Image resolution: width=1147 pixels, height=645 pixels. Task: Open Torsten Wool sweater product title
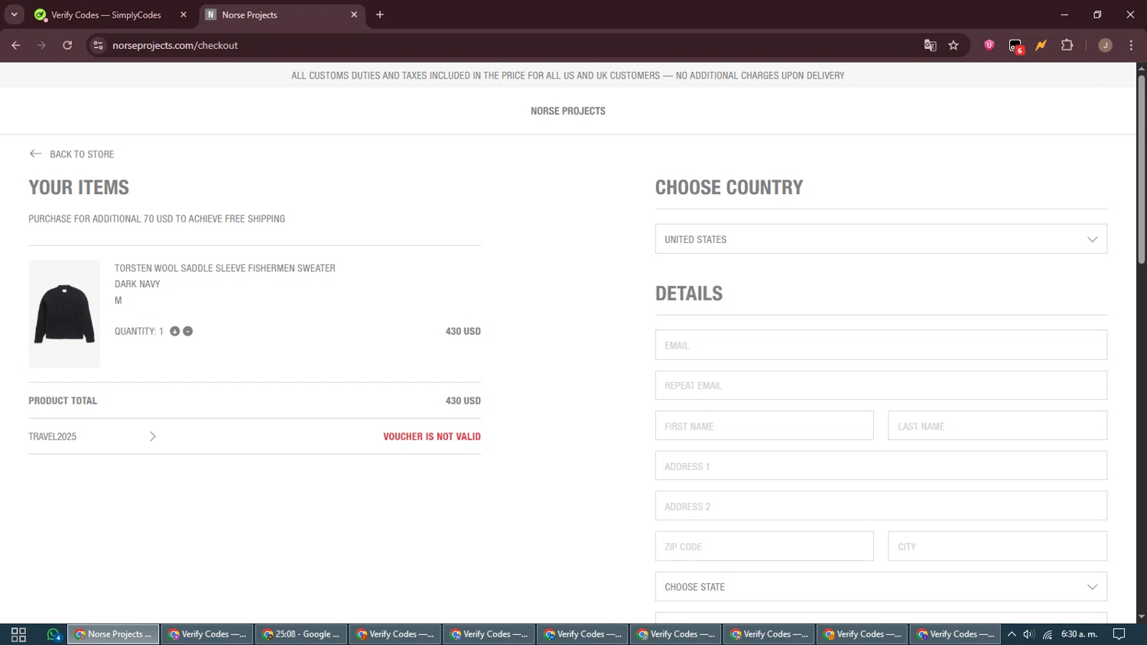[225, 268]
